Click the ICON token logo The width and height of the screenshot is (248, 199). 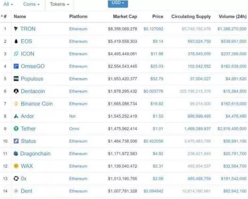pyautogui.click(x=16, y=54)
